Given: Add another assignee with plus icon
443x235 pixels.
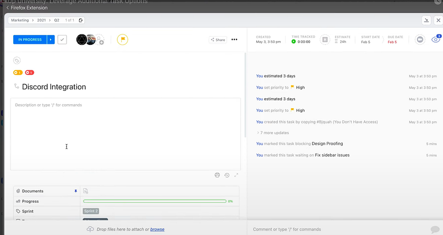Looking at the screenshot, I should 100,40.
